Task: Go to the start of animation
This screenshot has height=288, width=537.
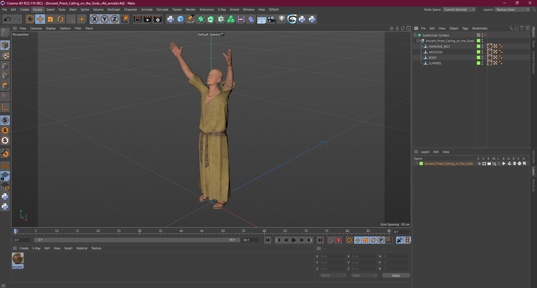Action: click(x=268, y=240)
